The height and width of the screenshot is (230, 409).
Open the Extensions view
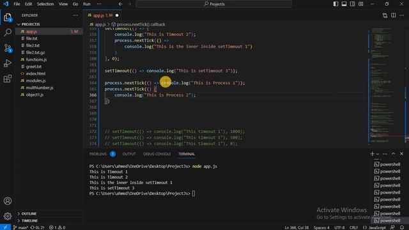pos(8,79)
